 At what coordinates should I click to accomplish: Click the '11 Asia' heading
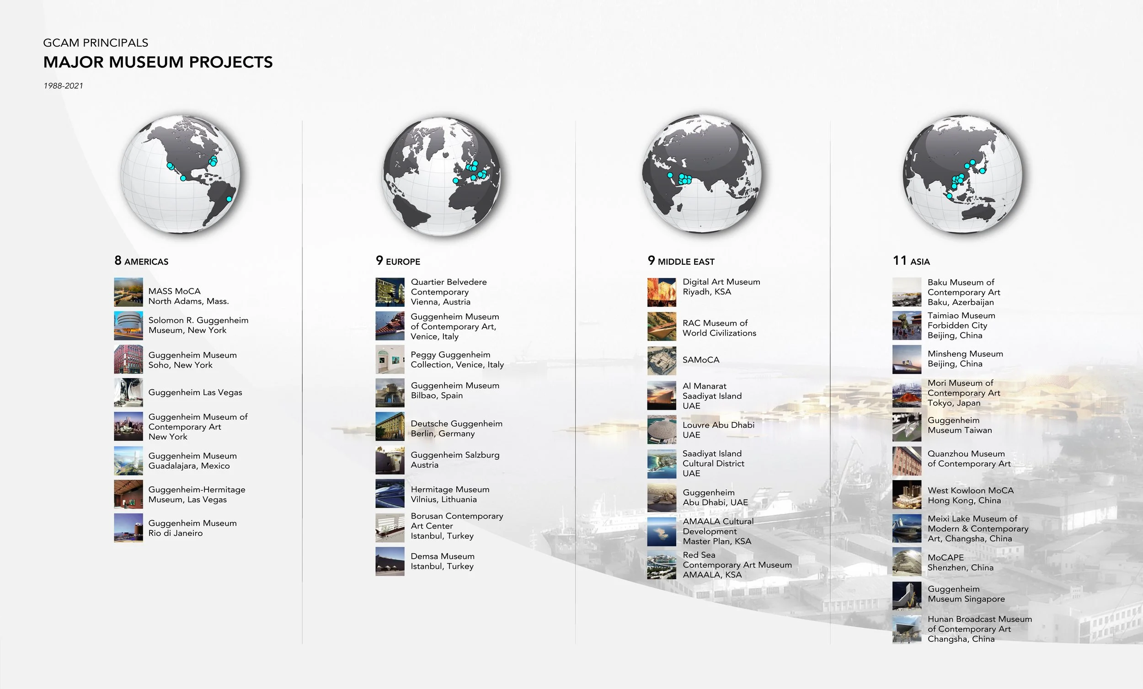[x=911, y=261]
